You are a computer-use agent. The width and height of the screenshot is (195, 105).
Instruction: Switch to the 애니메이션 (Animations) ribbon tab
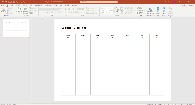click(x=38, y=5)
